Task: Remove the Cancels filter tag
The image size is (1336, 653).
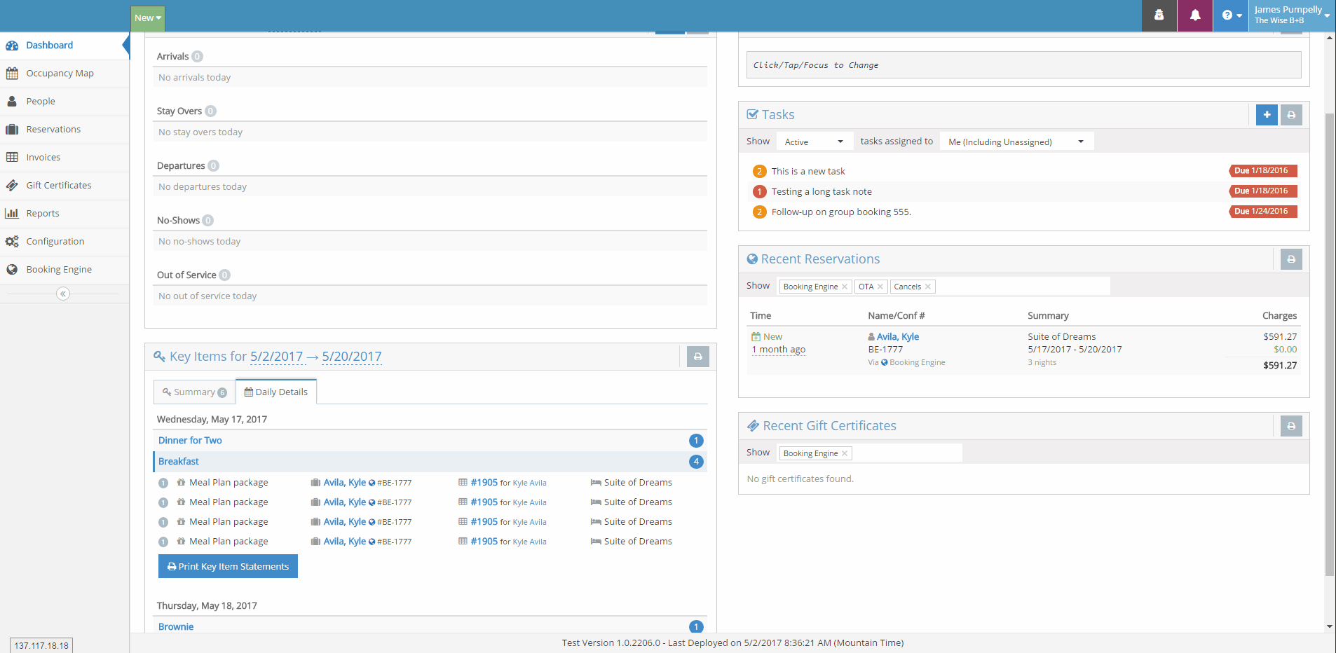Action: pyautogui.click(x=928, y=287)
